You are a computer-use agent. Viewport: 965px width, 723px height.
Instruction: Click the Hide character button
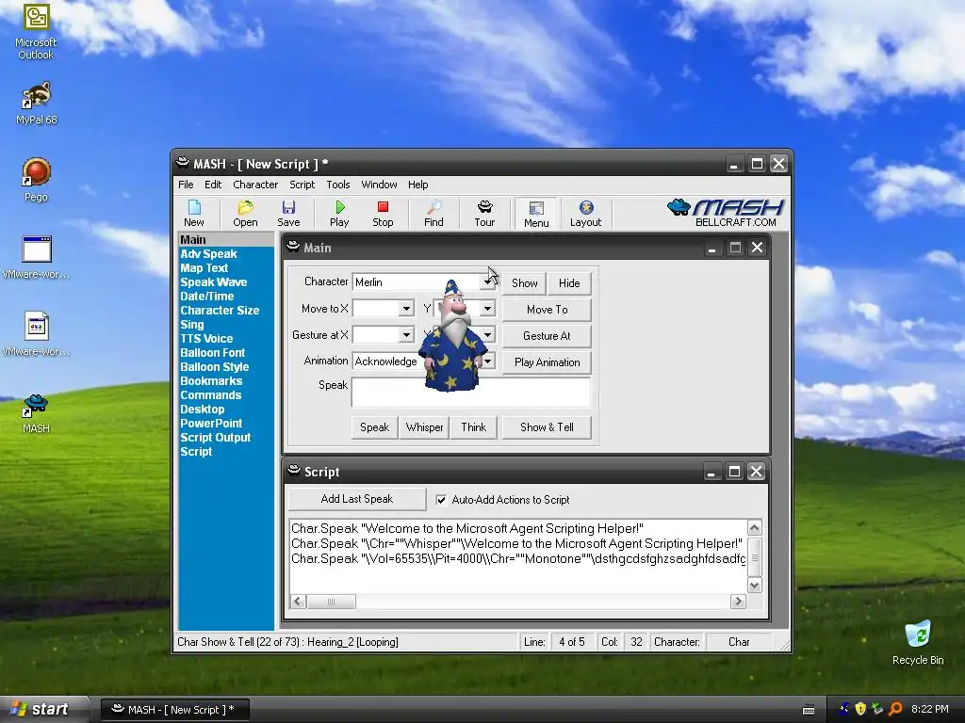click(569, 283)
